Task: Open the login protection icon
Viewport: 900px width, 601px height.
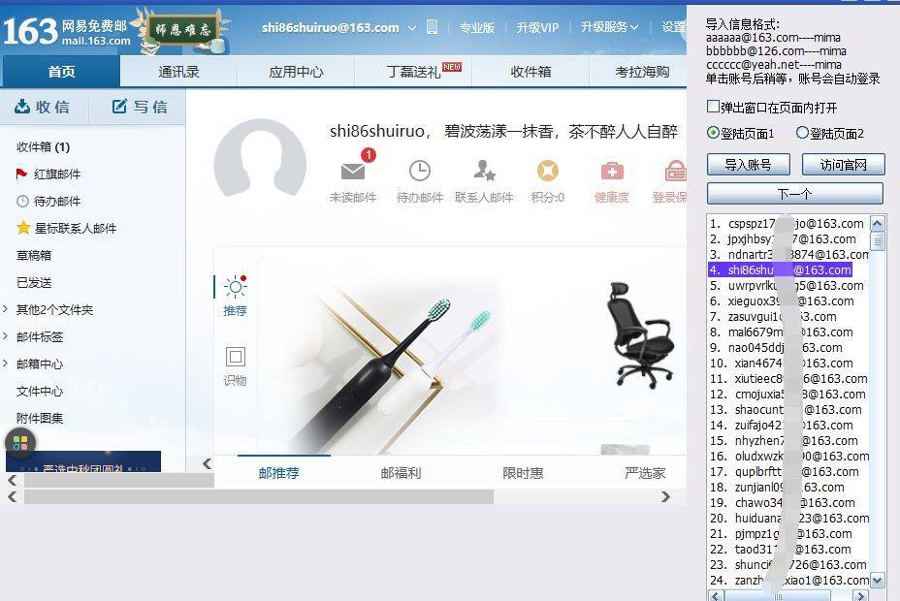Action: coord(675,171)
